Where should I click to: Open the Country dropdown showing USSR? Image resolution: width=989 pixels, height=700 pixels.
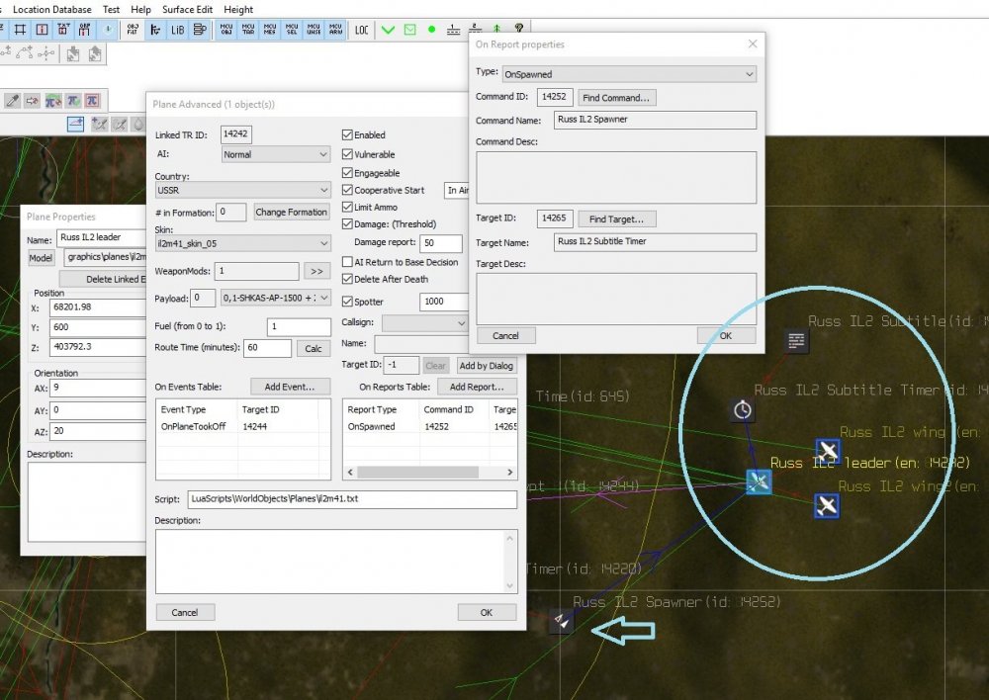pyautogui.click(x=242, y=190)
